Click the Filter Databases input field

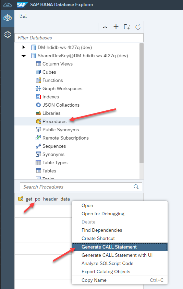79,38
